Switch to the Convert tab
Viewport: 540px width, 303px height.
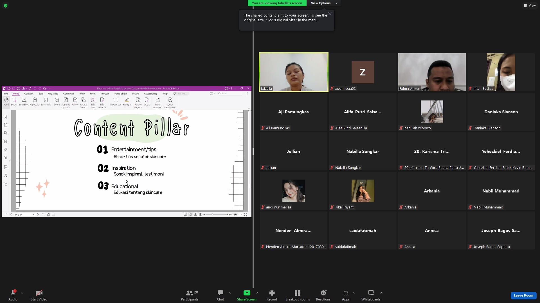29,94
